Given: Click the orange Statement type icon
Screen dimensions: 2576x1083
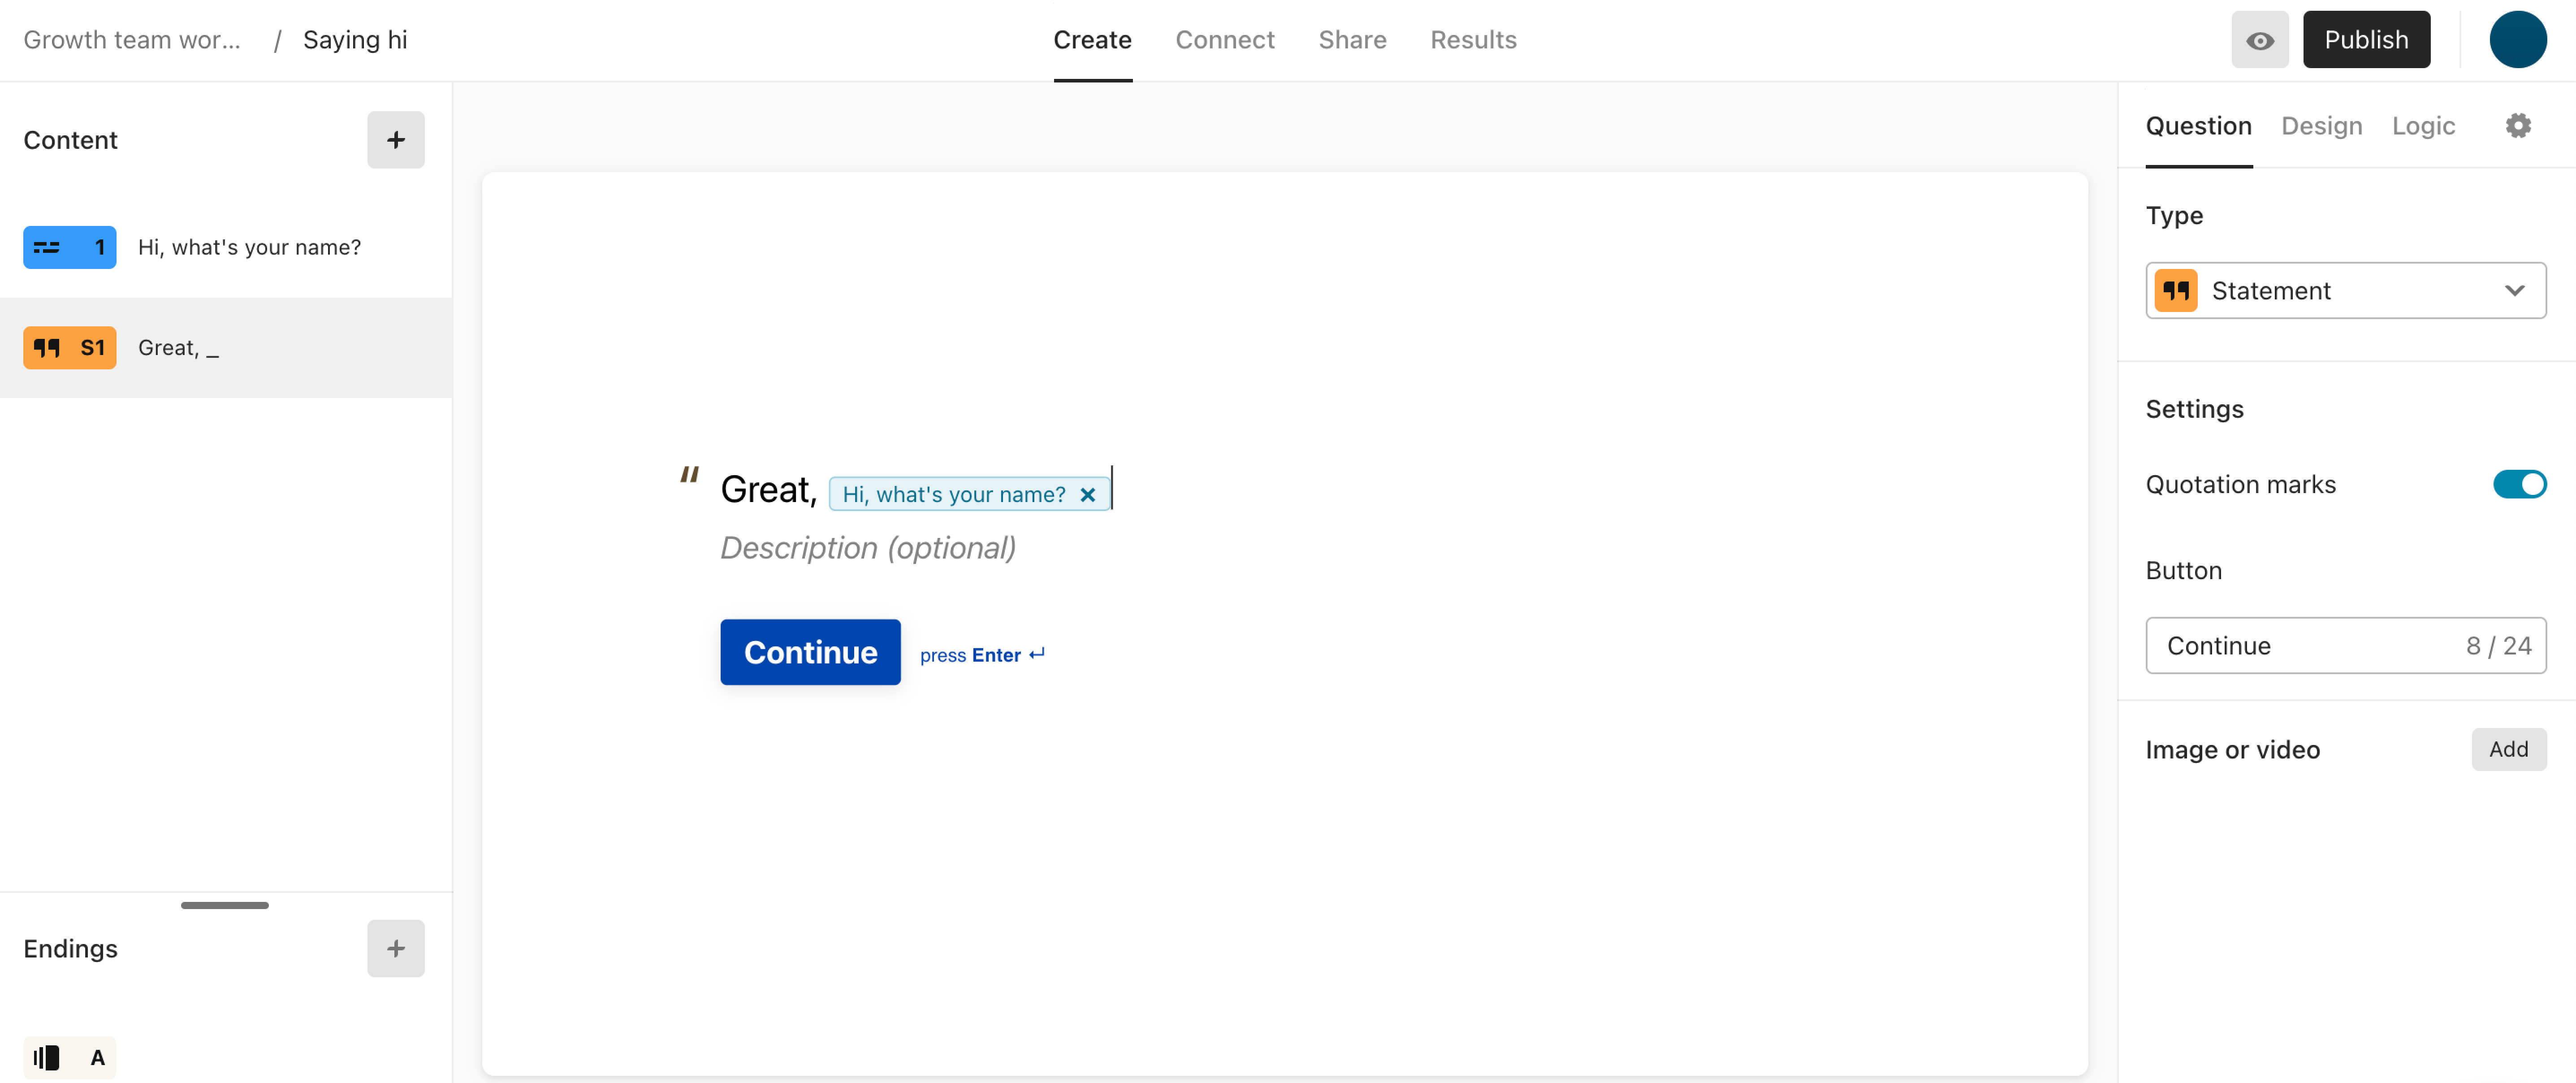Looking at the screenshot, I should click(x=2175, y=291).
